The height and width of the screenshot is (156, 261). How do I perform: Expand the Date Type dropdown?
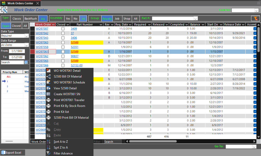[26, 36]
